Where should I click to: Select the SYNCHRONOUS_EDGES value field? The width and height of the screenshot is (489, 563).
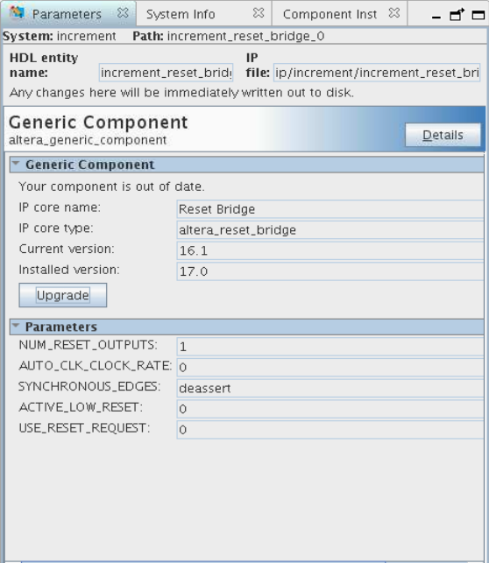pos(330,388)
